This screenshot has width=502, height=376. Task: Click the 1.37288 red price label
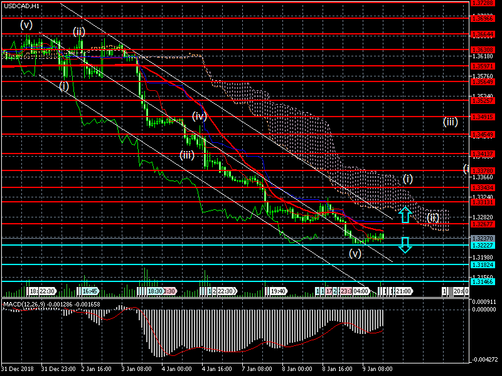point(482,3)
